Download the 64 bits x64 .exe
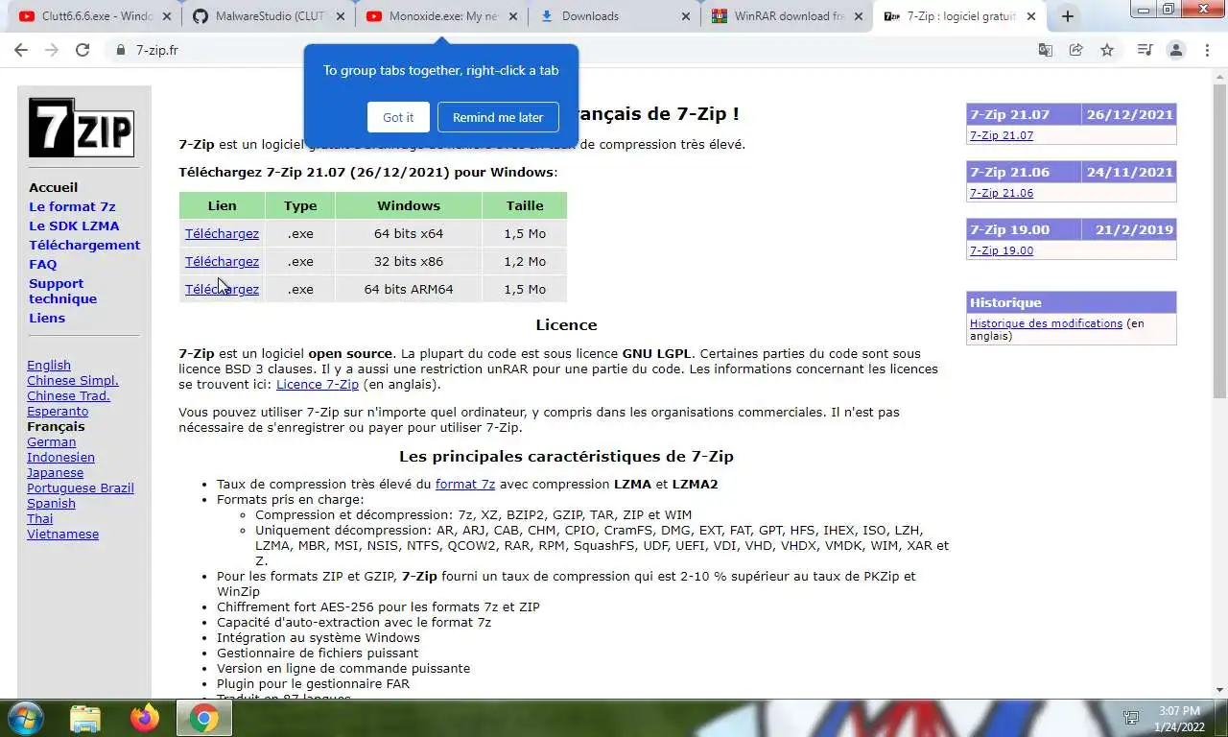 (x=222, y=233)
